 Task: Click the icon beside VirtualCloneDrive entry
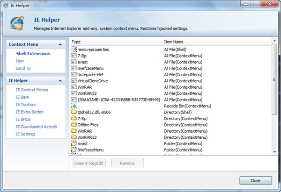click(x=74, y=80)
